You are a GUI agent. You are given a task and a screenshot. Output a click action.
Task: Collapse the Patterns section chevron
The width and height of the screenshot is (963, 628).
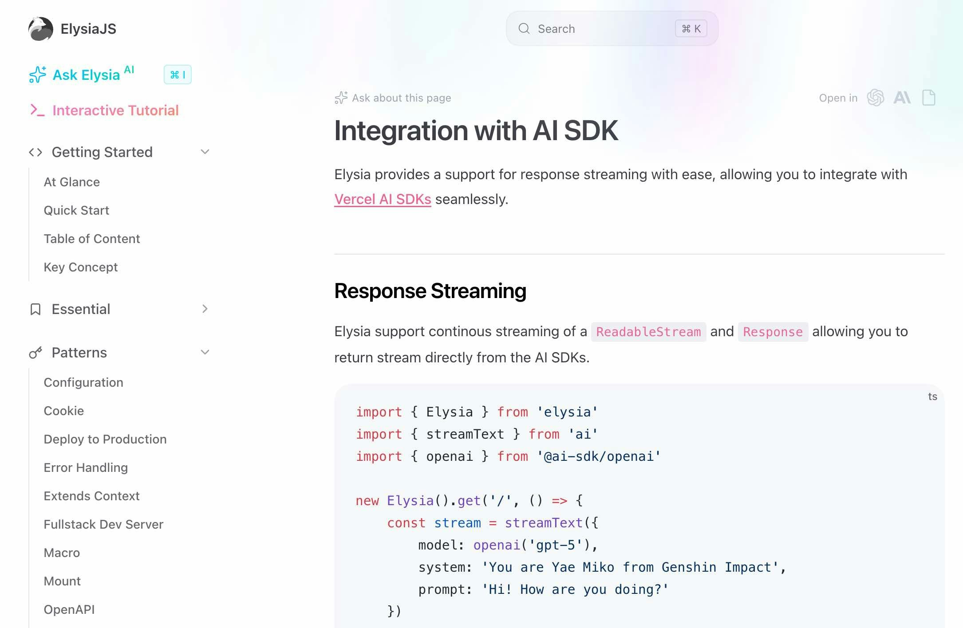(205, 352)
